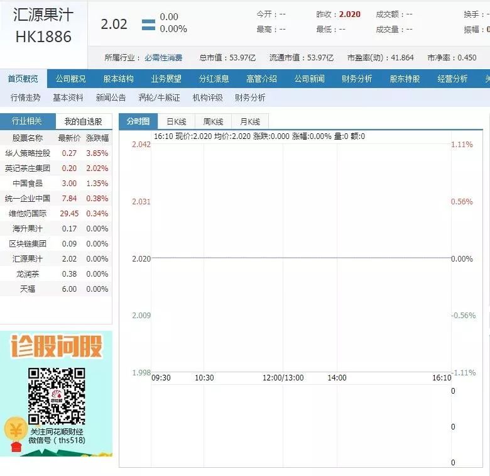Open 天福 stock row

pos(56,289)
